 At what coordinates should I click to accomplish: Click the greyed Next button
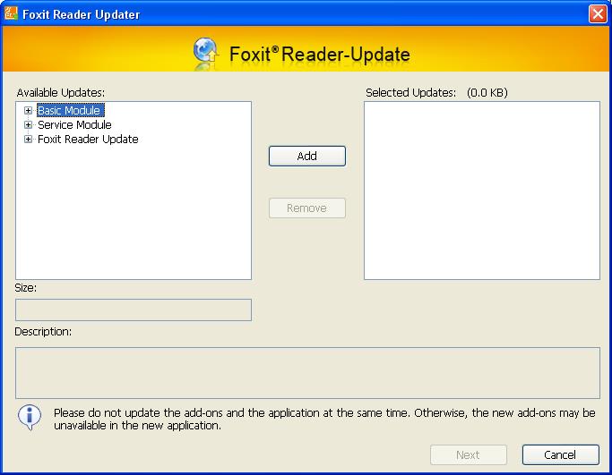coord(469,454)
